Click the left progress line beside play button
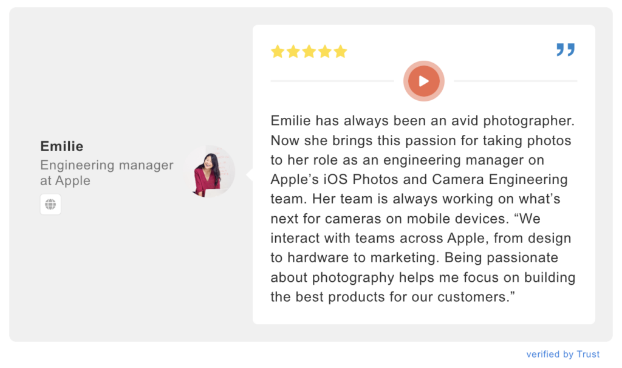This screenshot has width=622, height=368. click(x=332, y=81)
